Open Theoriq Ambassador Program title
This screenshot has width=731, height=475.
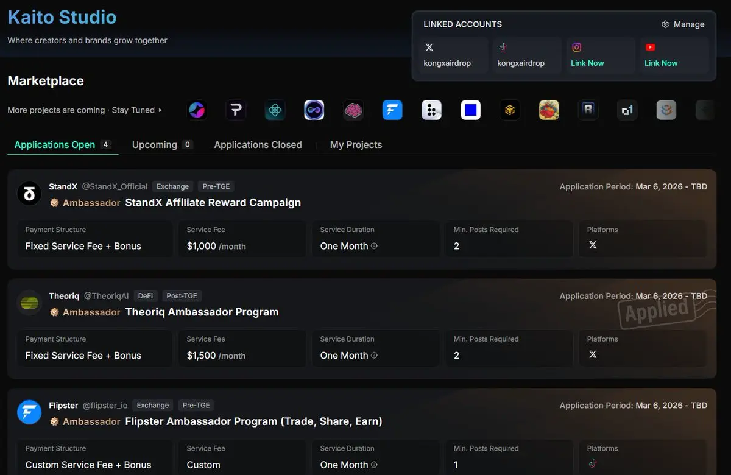click(x=202, y=312)
